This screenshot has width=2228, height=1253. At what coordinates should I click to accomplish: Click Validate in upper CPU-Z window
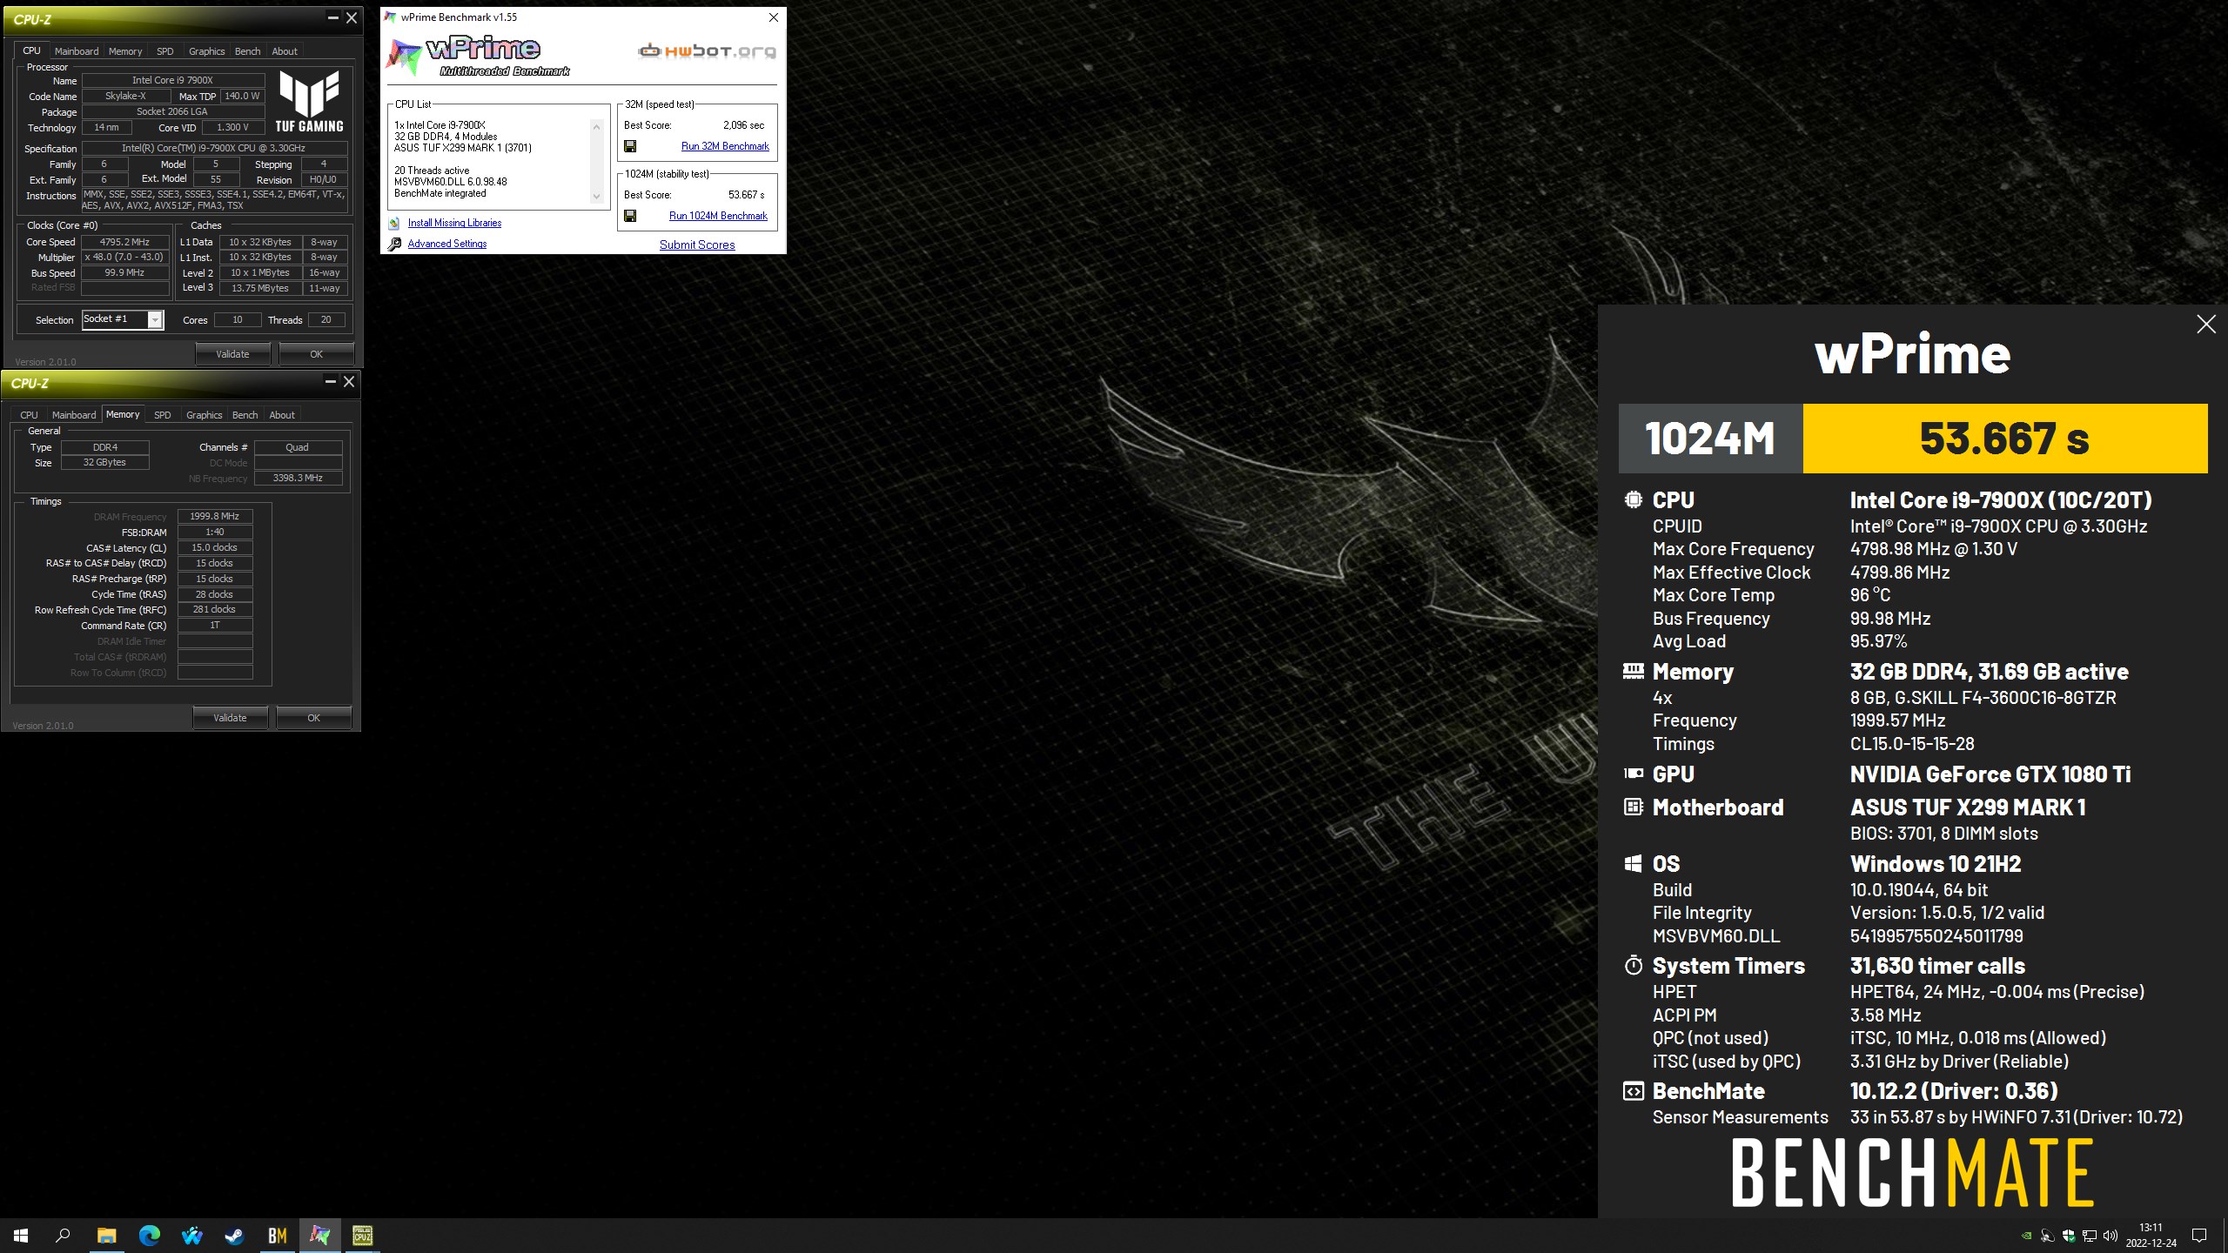click(232, 354)
